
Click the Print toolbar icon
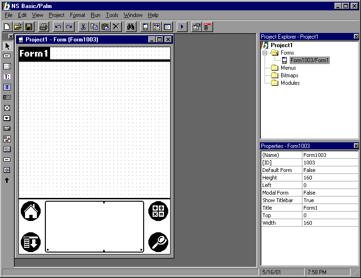[x=43, y=27]
